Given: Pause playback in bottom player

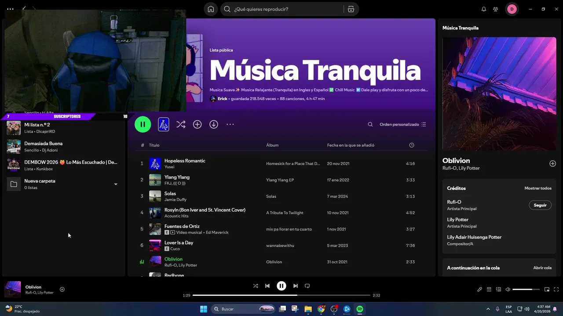Looking at the screenshot, I should [x=281, y=286].
